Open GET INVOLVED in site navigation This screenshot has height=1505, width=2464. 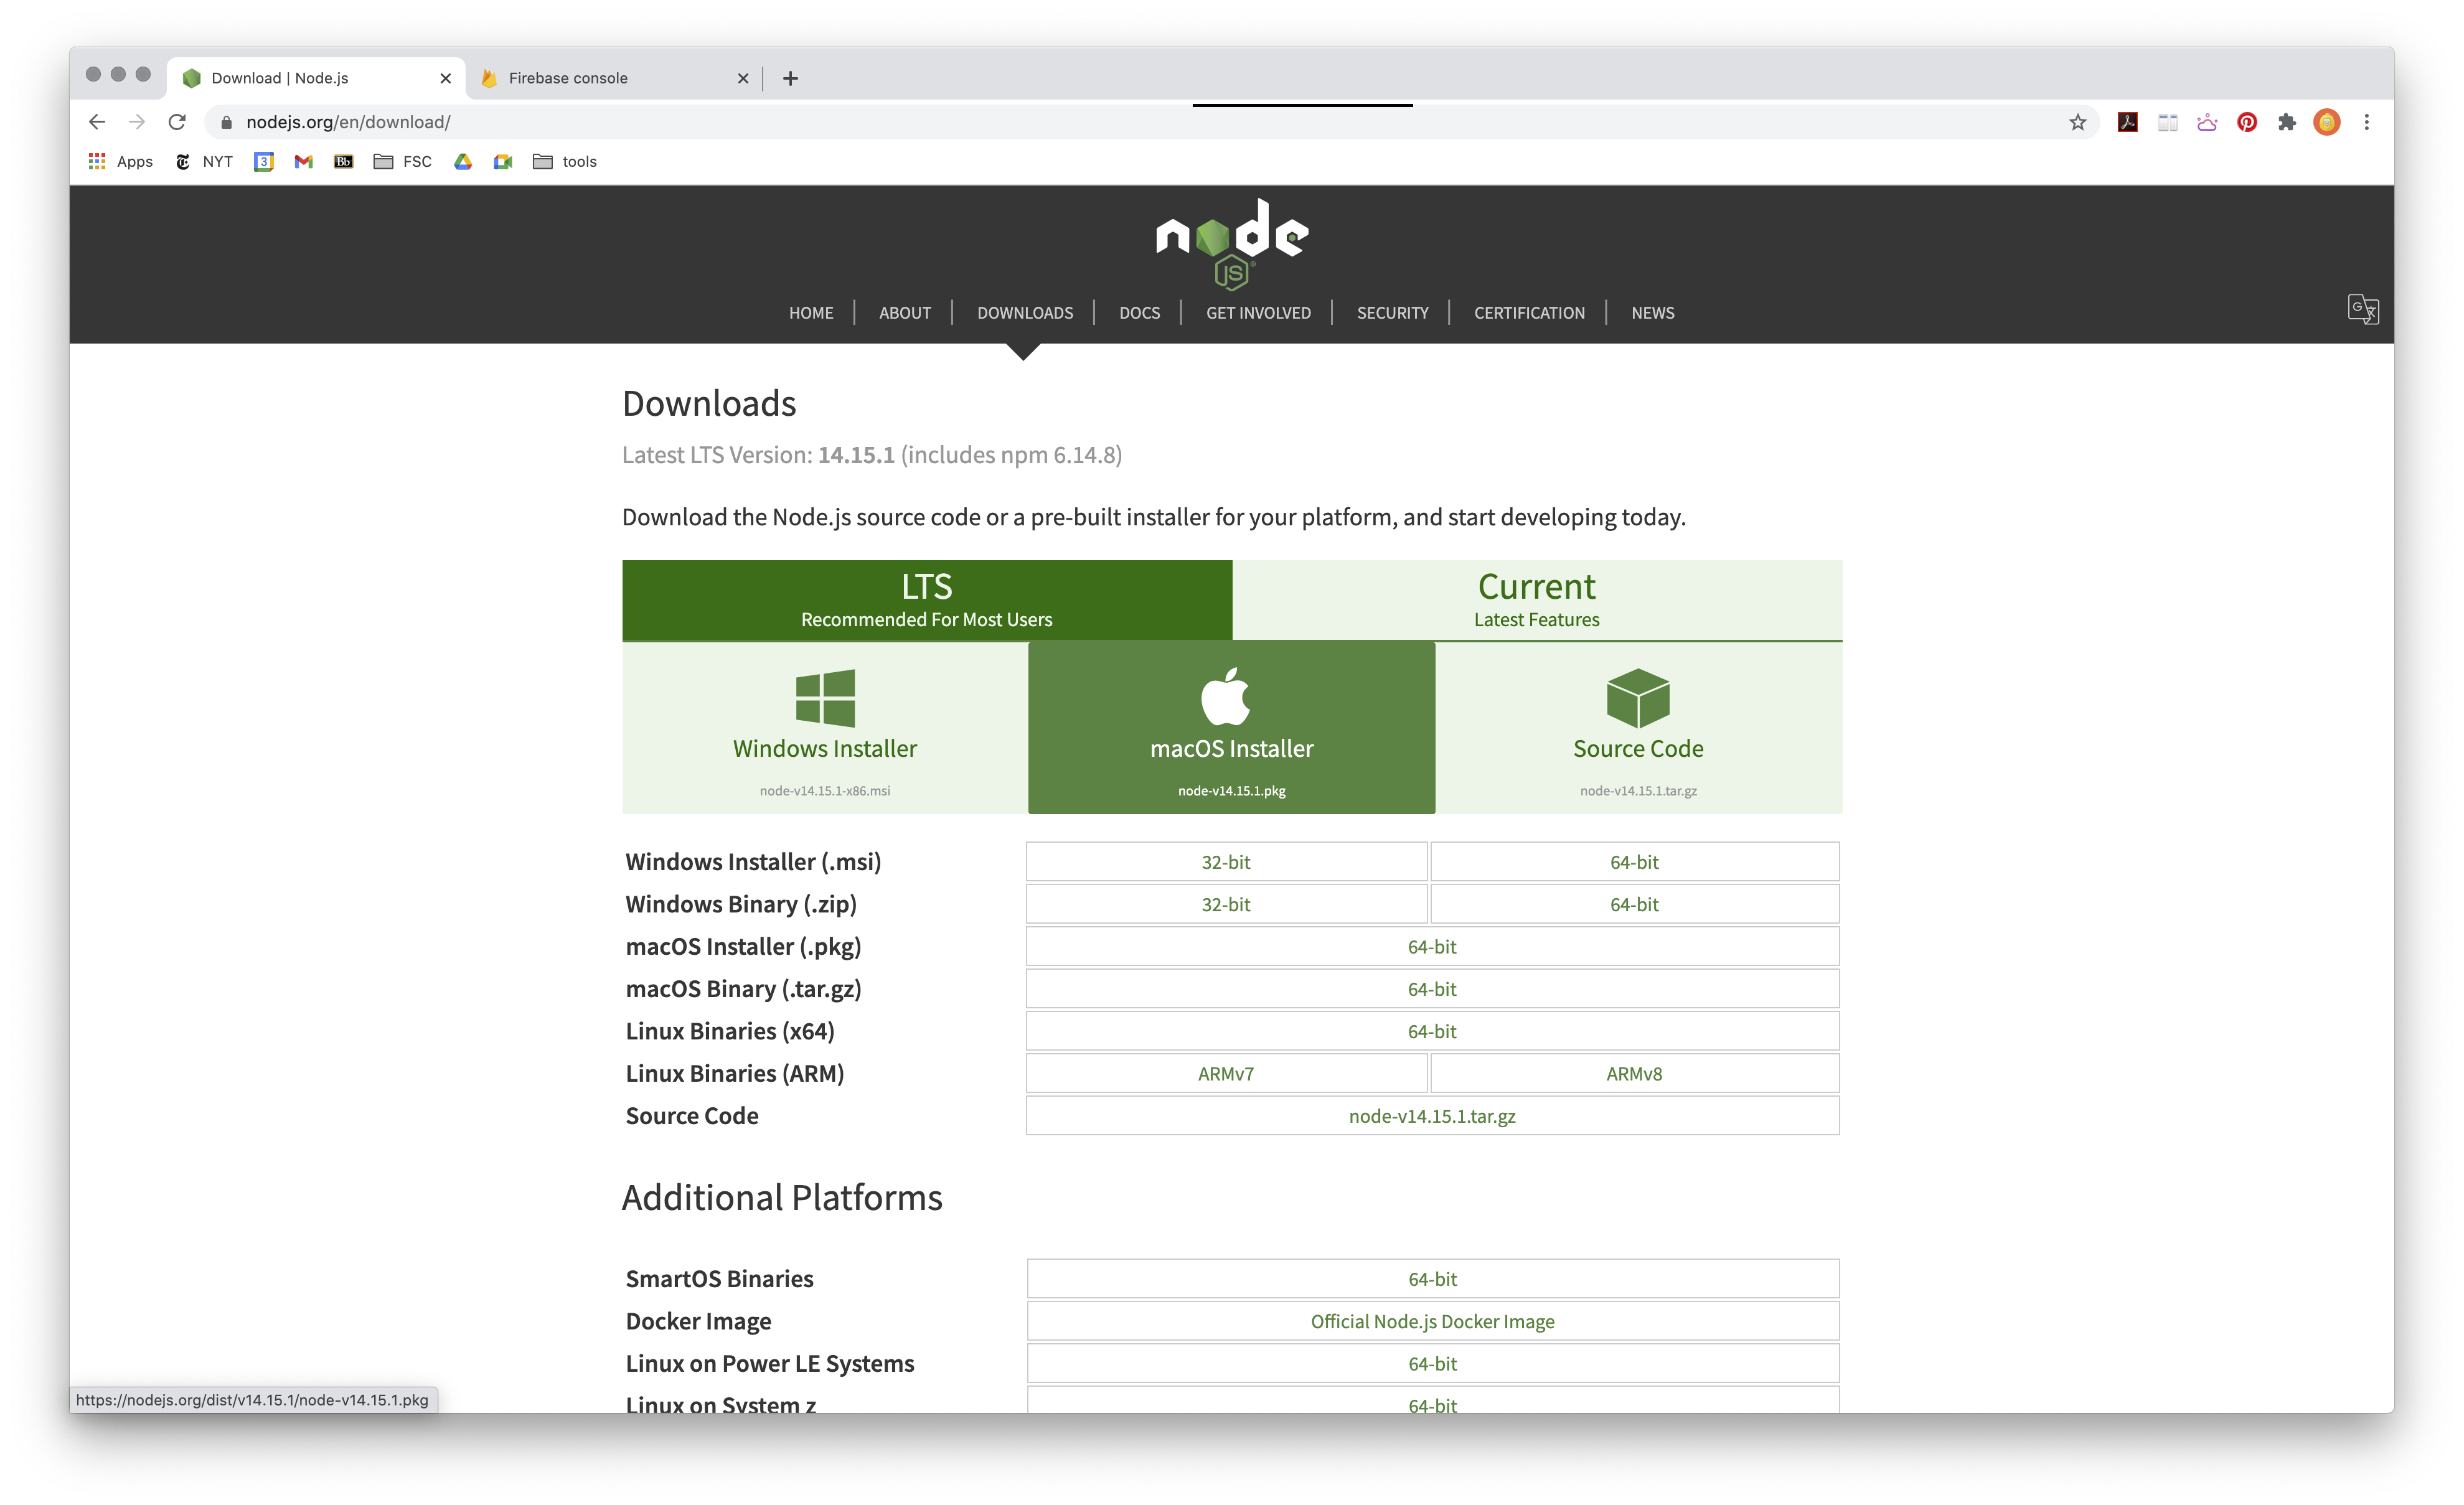click(1258, 313)
